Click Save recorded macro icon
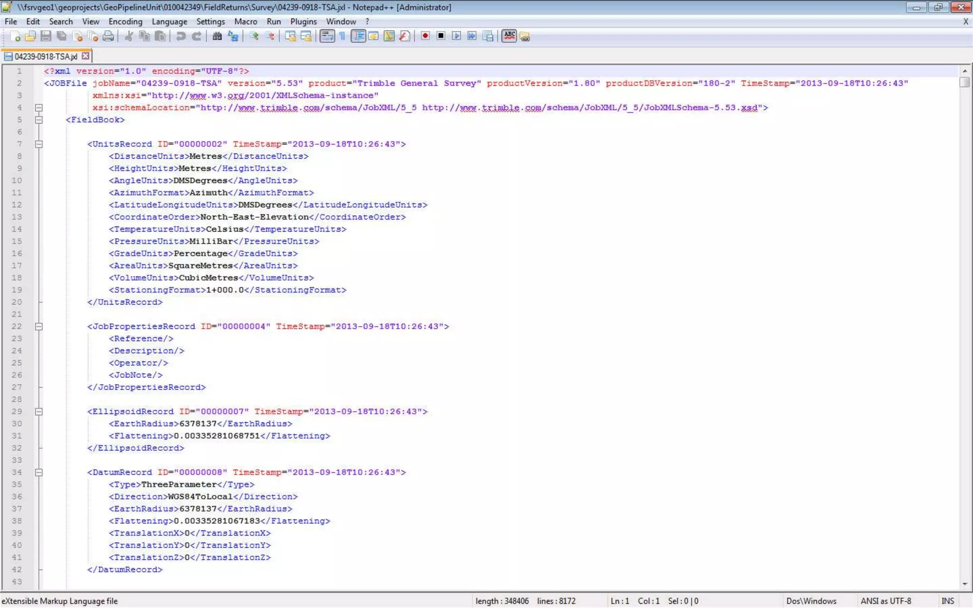Screen dimensions: 973x608 click(488, 36)
